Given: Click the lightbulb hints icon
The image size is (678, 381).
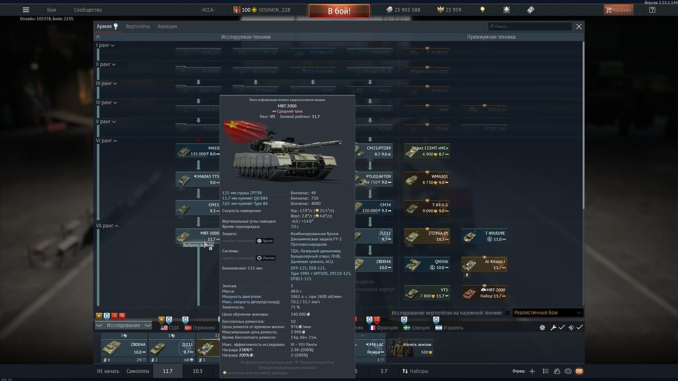Looking at the screenshot, I should pyautogui.click(x=483, y=9).
